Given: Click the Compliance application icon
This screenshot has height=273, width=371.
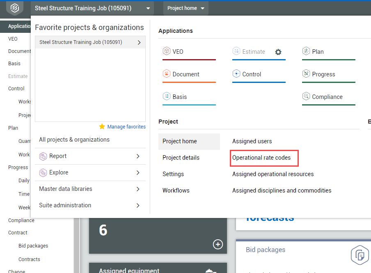Looking at the screenshot, I should (306, 96).
